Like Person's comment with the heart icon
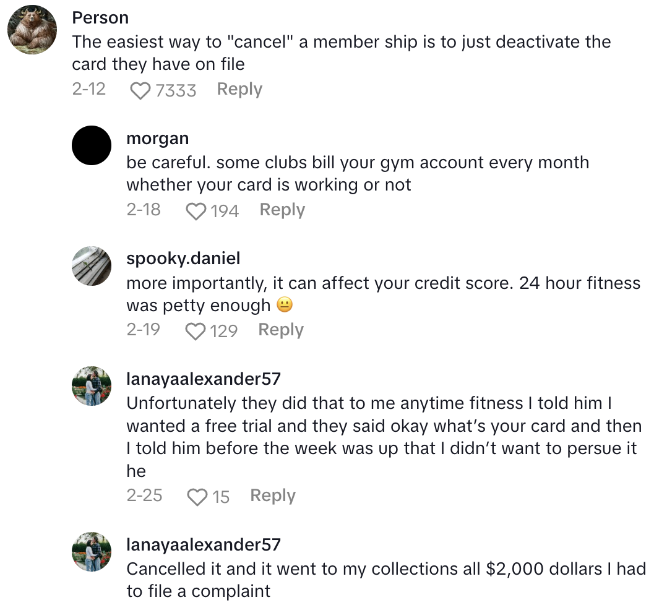The image size is (667, 605). pyautogui.click(x=140, y=90)
